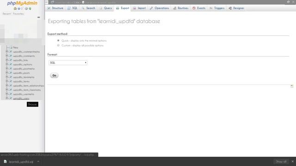Expand the postmeta table tree node
Viewport: 296px width, 166px height.
(x=7, y=68)
